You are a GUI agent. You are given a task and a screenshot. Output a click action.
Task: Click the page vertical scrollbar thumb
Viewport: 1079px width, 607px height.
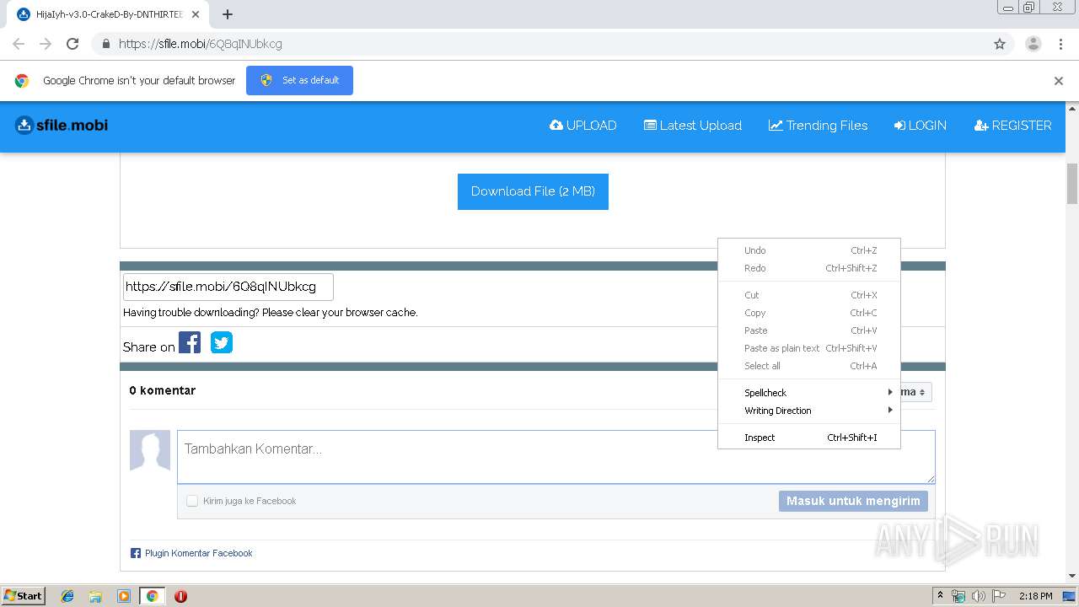point(1072,183)
